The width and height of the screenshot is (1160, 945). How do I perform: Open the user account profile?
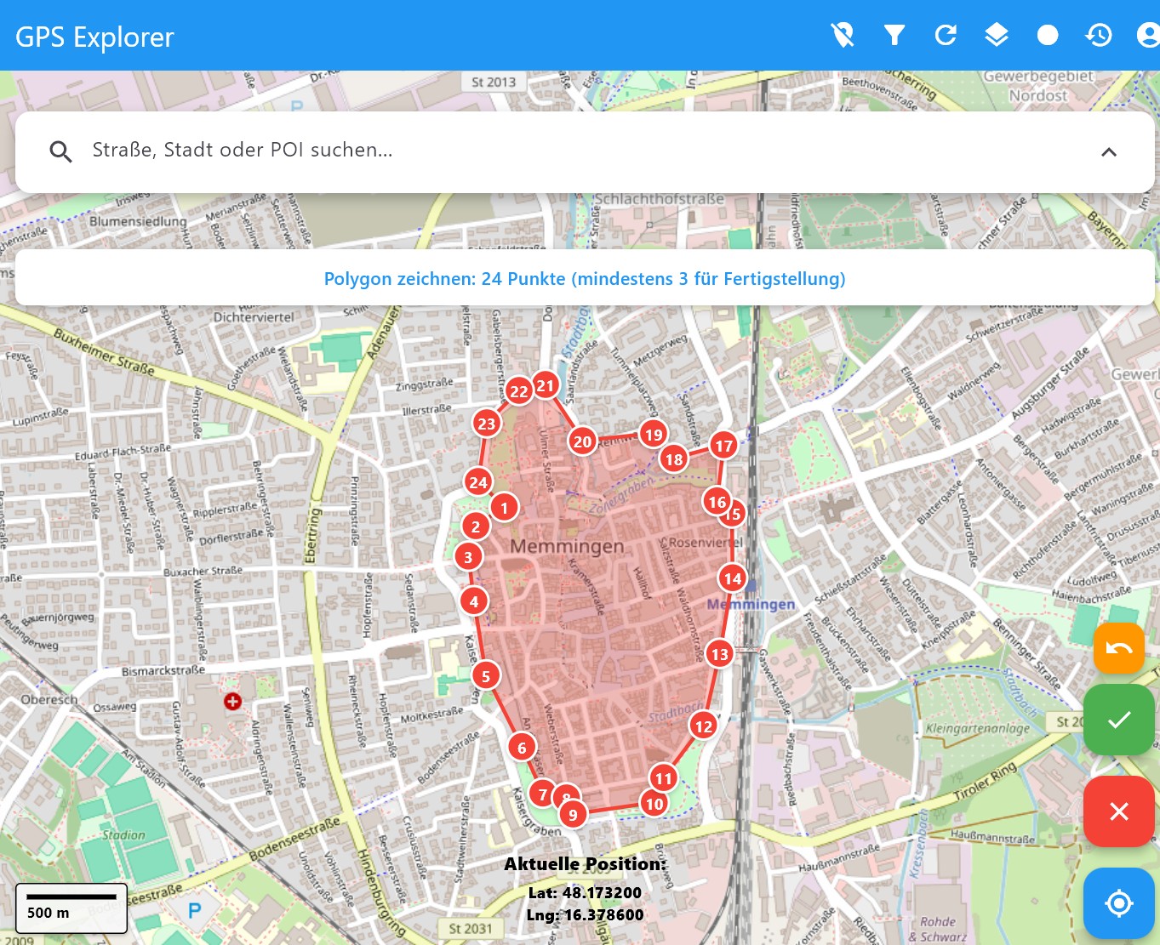point(1147,35)
